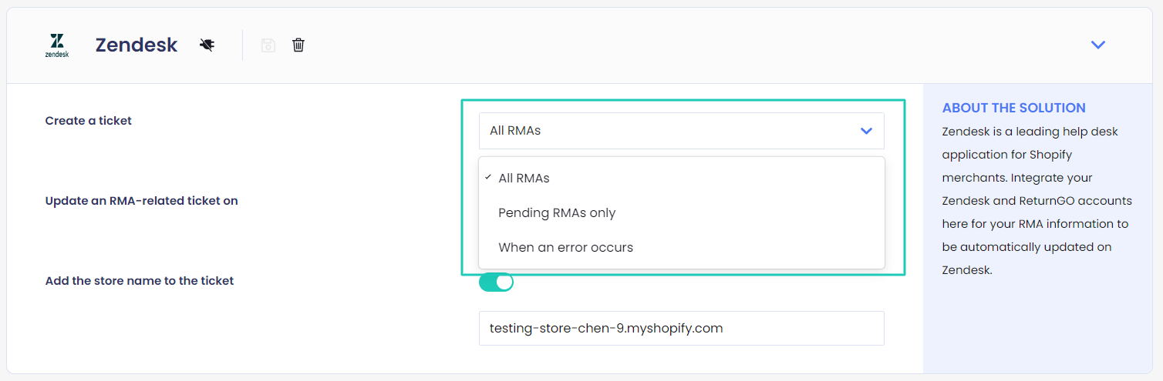Click the Update an RMA-related ticket on label
The width and height of the screenshot is (1163, 381).
point(141,201)
